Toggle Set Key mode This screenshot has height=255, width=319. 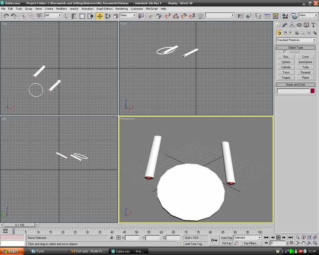pos(226,243)
